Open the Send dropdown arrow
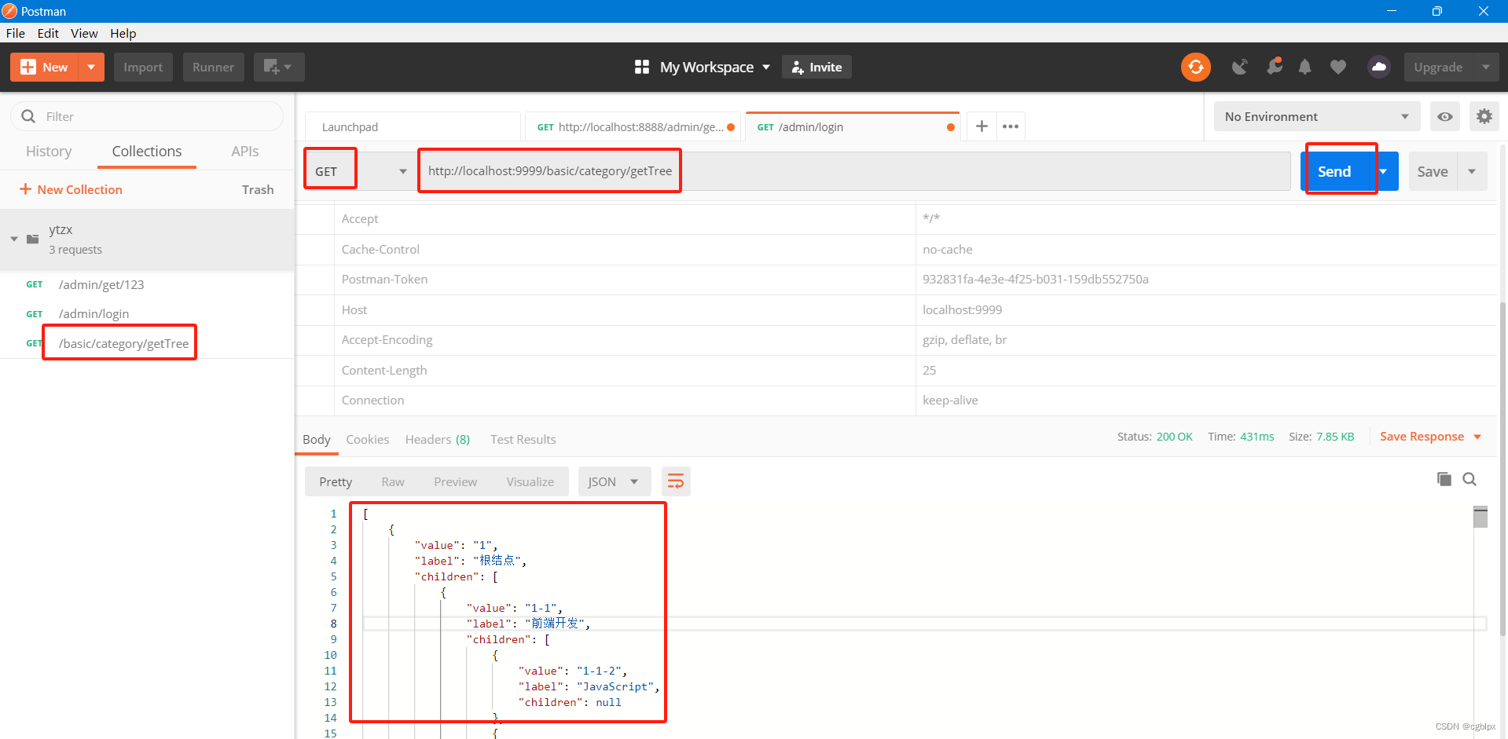 click(x=1385, y=171)
